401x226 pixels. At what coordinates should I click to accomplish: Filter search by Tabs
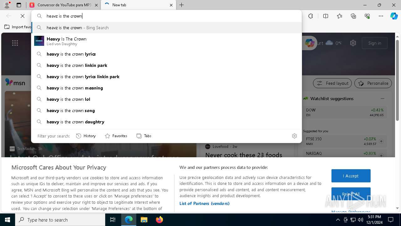[x=144, y=136]
